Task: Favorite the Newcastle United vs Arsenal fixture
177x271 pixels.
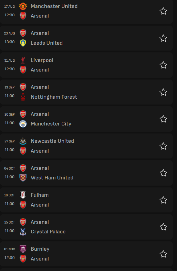Action: 163,146
